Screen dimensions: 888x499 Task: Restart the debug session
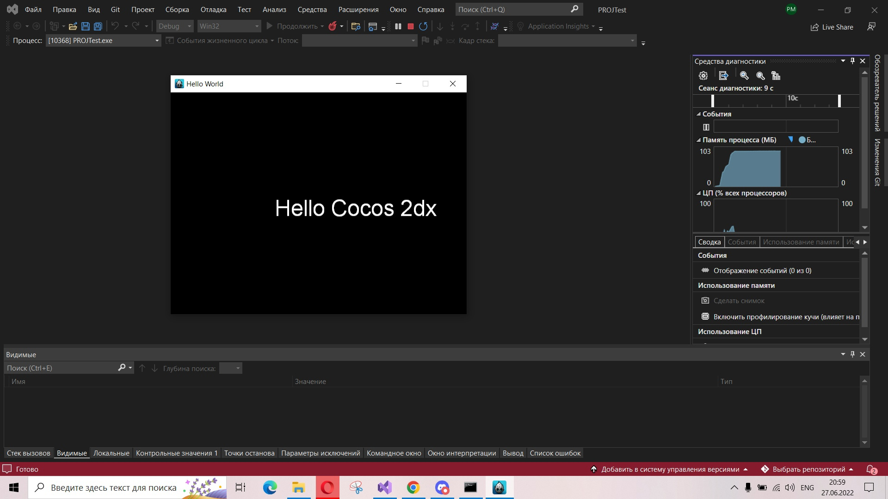pos(423,26)
